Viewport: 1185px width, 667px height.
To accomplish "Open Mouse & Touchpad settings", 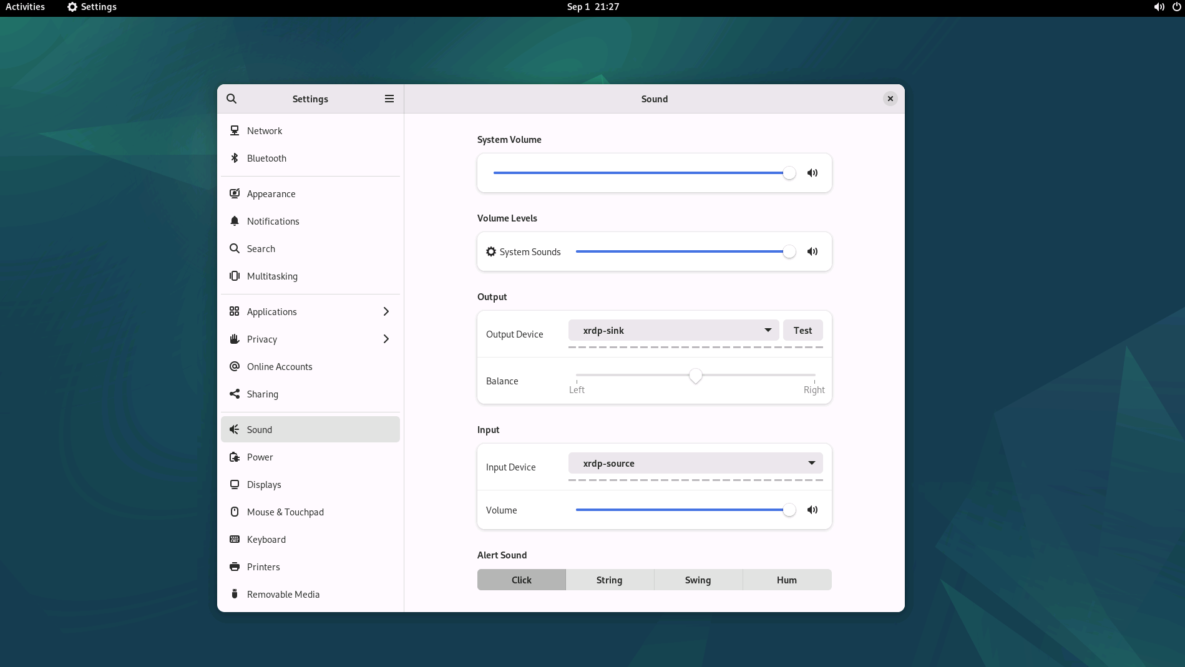I will click(x=310, y=512).
